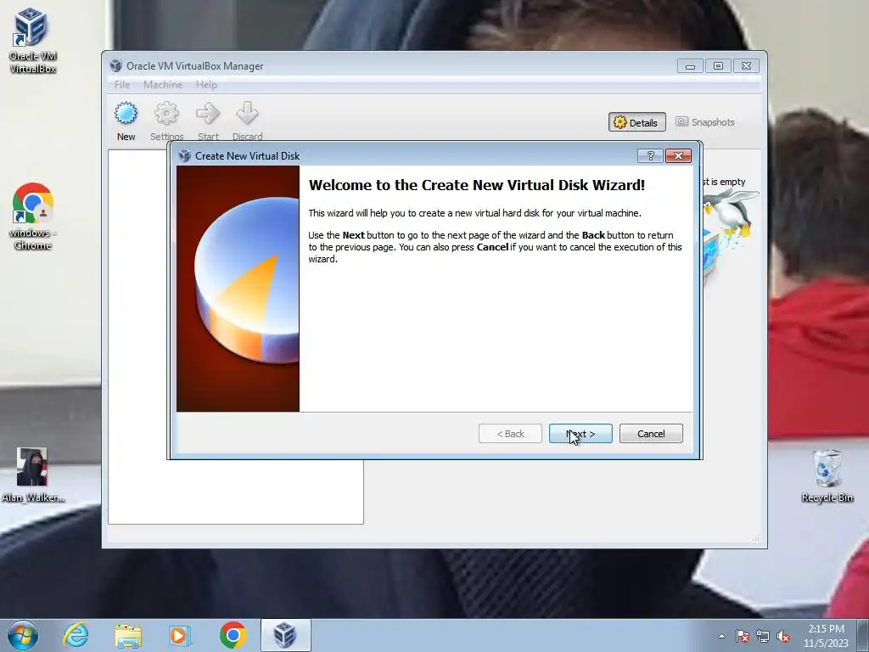Click the VirtualBox taskbar button
Screen dimensions: 869x652
285,635
